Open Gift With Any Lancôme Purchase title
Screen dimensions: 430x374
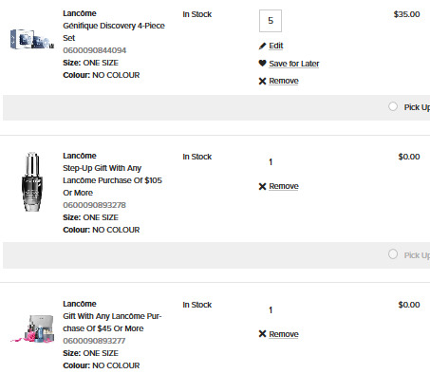(x=112, y=322)
